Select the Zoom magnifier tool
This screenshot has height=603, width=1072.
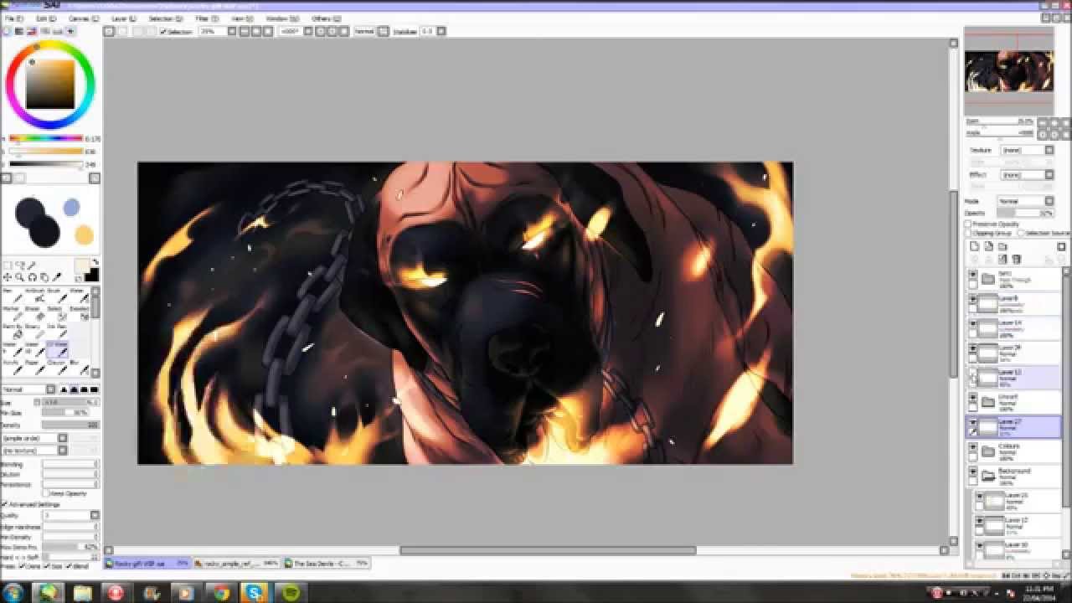[x=19, y=277]
